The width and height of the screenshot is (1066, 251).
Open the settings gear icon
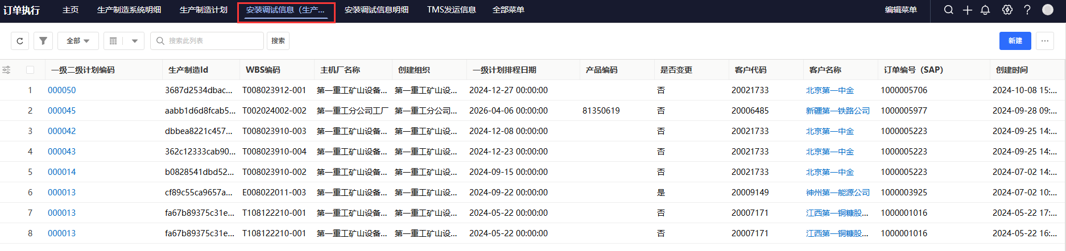point(1007,10)
